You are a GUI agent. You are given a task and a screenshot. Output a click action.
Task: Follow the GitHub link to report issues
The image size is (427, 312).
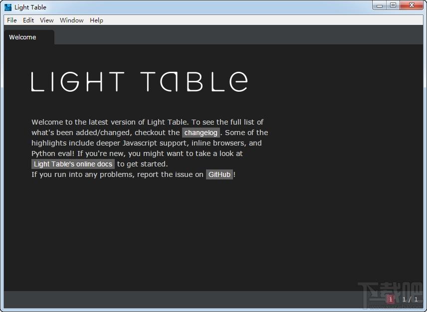[219, 174]
